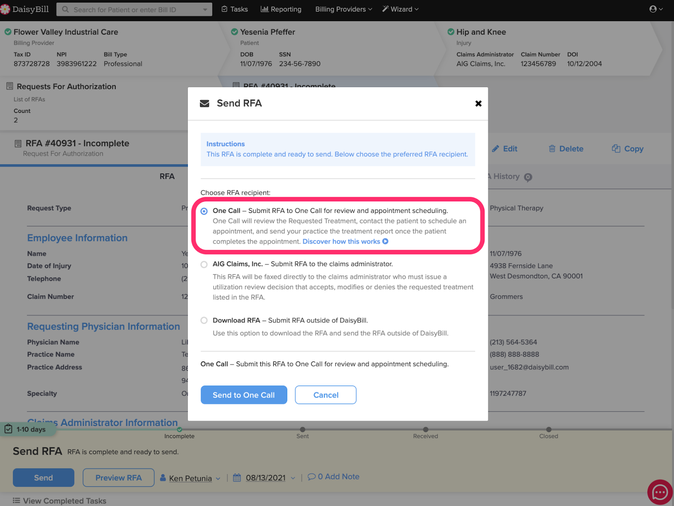674x506 pixels.
Task: Open the chat support bubble icon
Action: pos(659,492)
